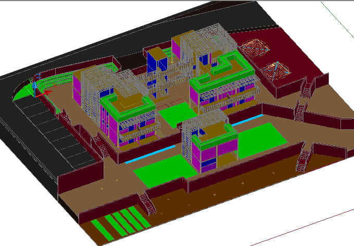Image resolution: width=354 pixels, height=246 pixels.
Task: Select the striped green lawn in the bottom corner
Action: click(120, 223)
